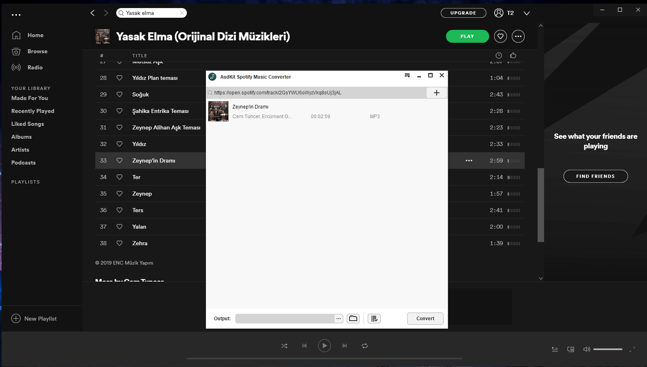Like track 35 Zeynep
Screen dimensions: 647x367
pyautogui.click(x=119, y=194)
